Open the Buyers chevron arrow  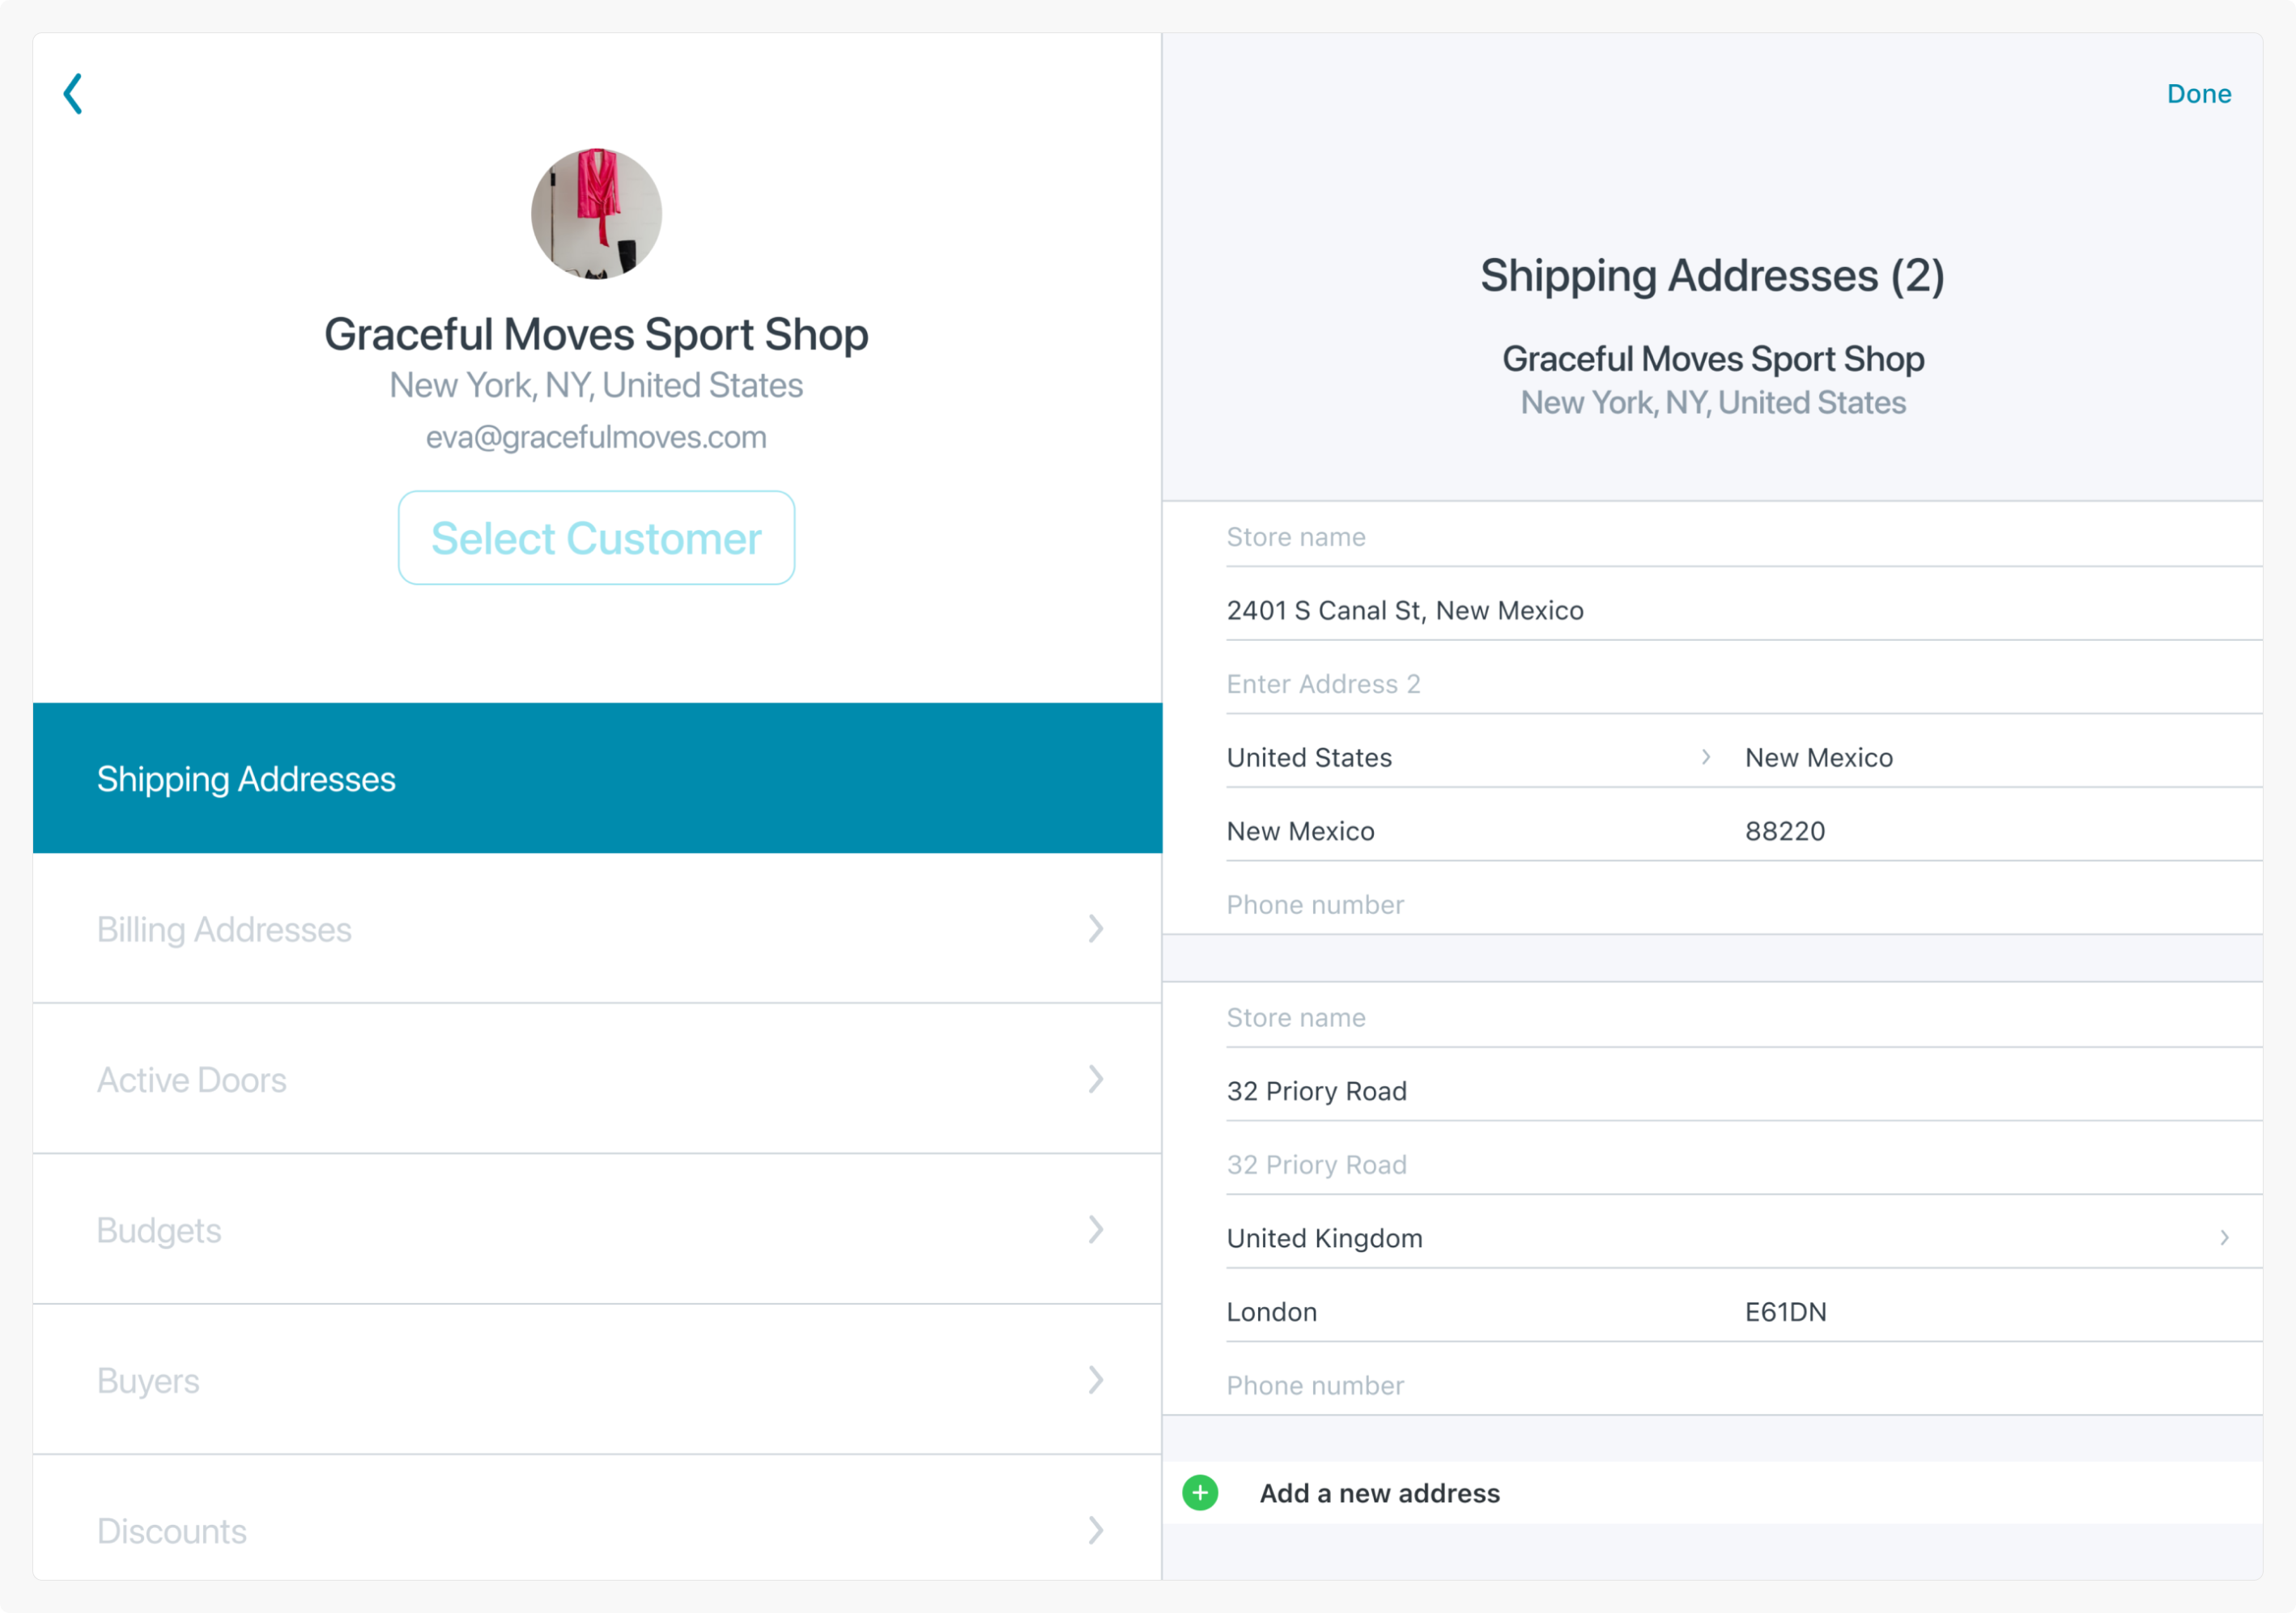tap(1096, 1380)
